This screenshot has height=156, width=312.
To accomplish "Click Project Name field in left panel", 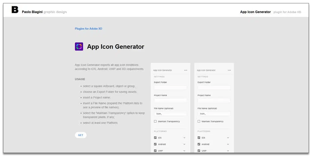I will point(171,100).
